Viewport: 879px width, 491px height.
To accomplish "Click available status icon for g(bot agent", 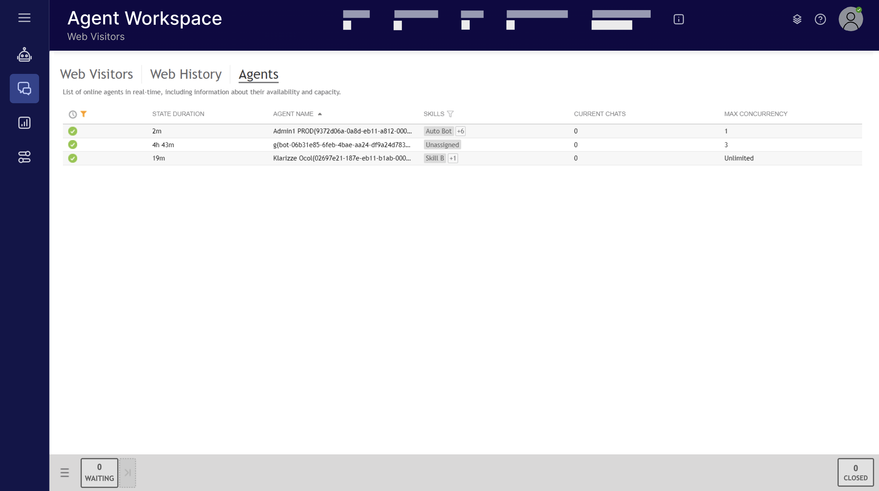I will 72,144.
